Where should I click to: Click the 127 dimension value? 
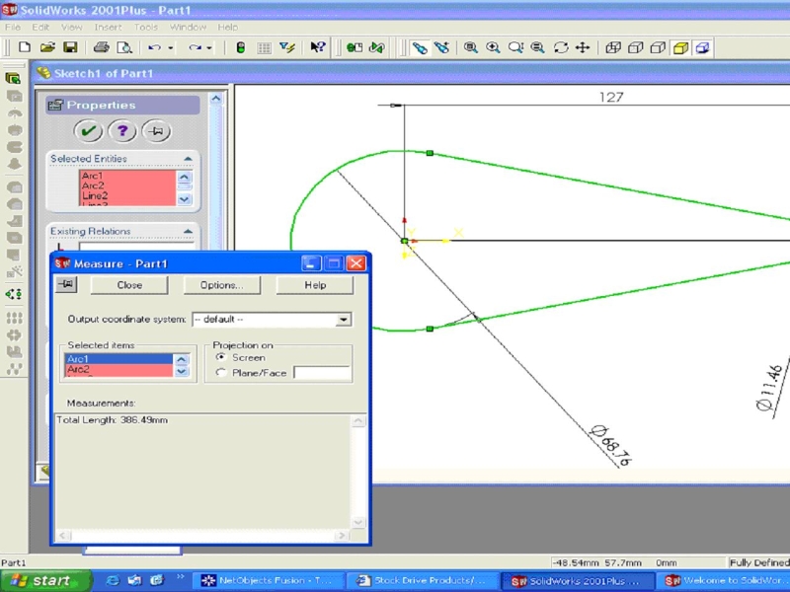pos(611,97)
